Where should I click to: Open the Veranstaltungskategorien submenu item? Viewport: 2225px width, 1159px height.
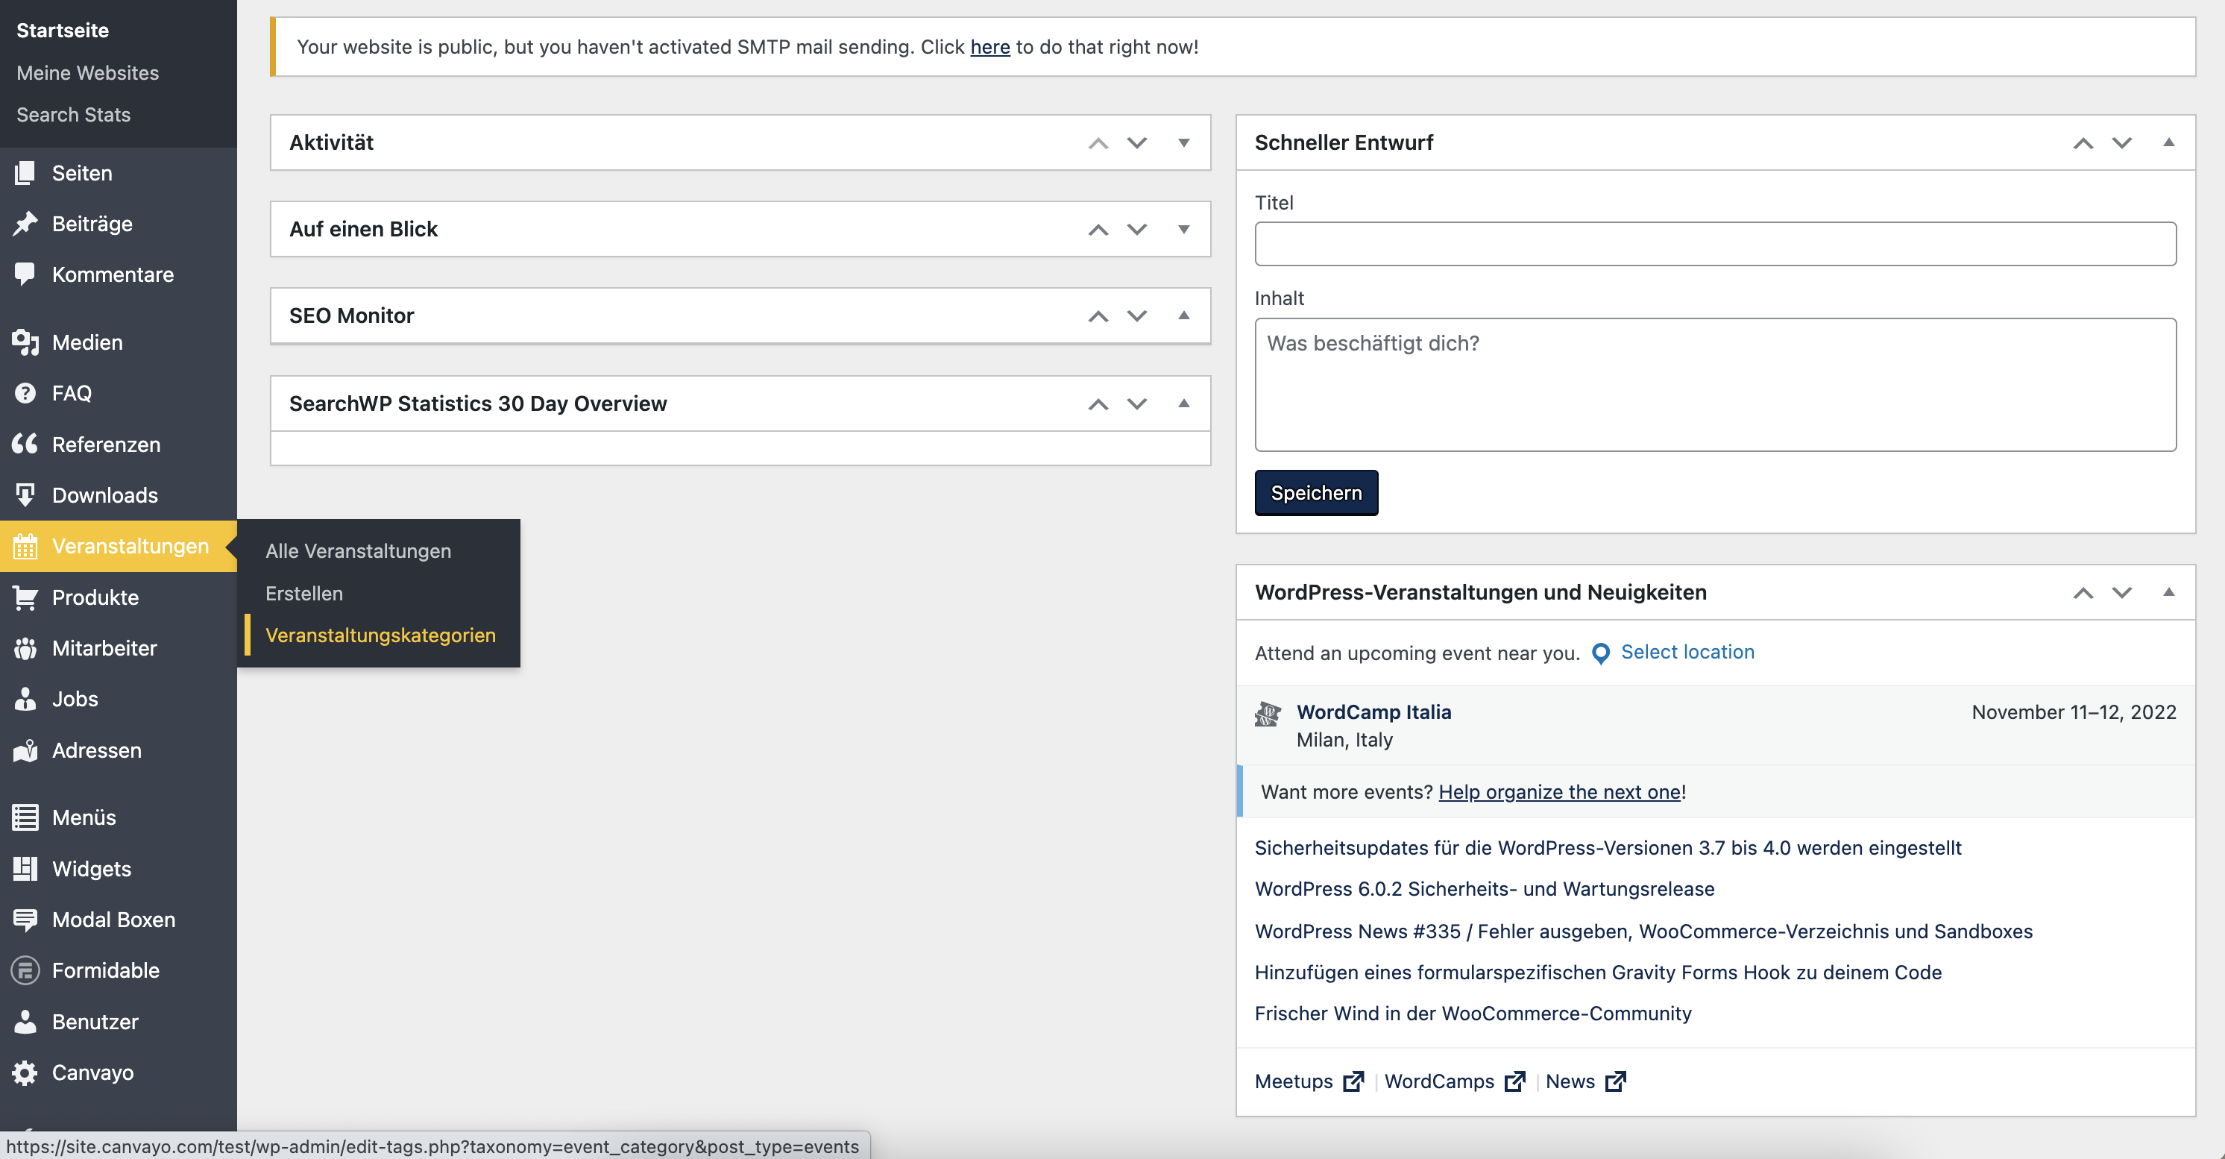380,635
